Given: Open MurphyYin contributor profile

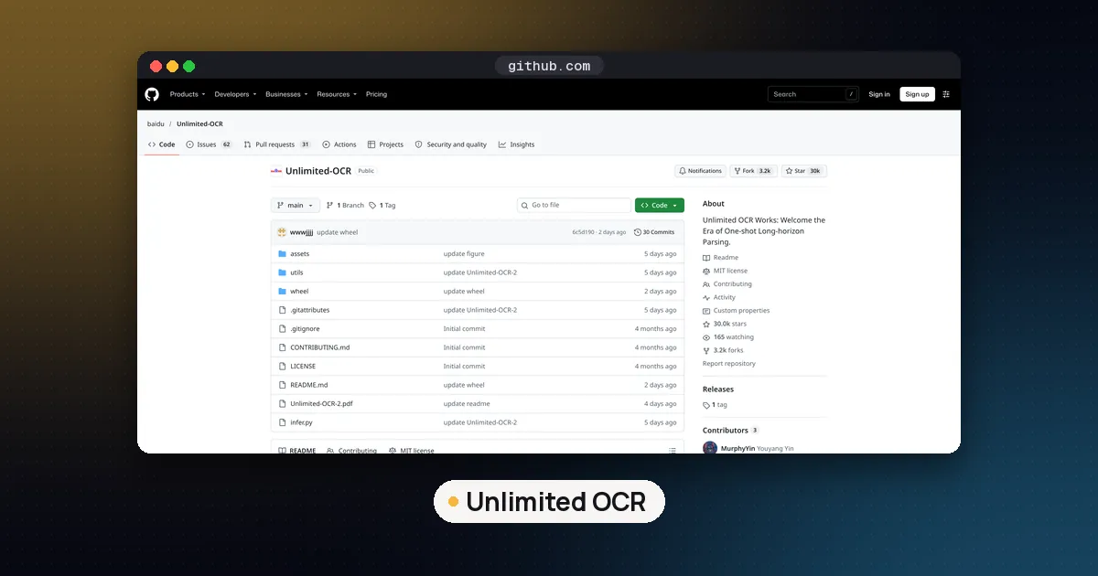Looking at the screenshot, I should pos(737,449).
